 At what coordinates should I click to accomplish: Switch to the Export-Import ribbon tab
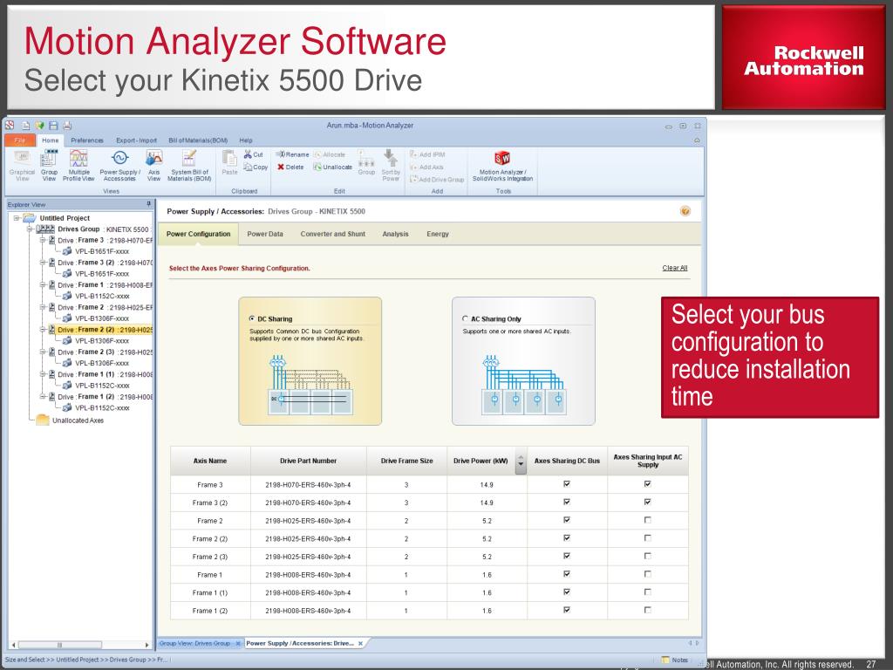[136, 140]
